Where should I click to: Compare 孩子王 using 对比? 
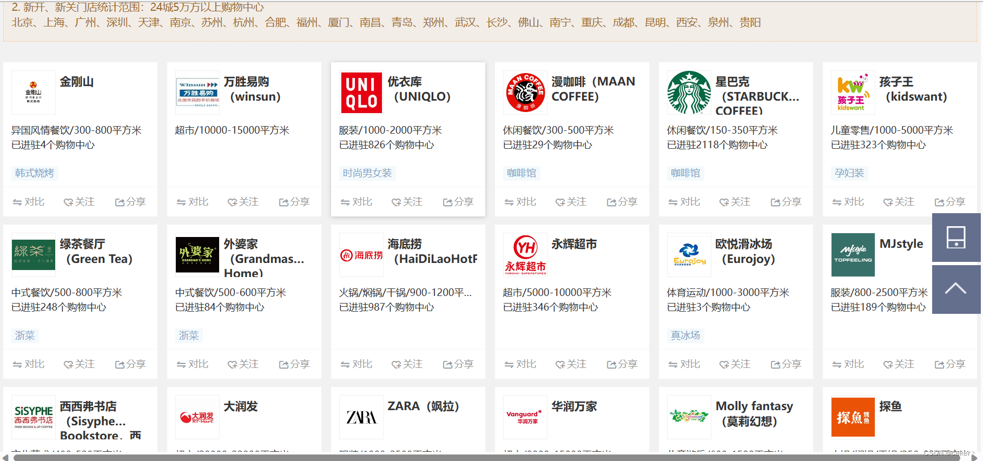[848, 202]
